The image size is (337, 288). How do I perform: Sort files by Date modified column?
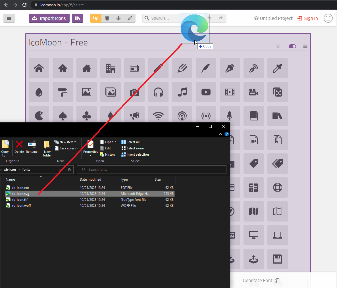coord(90,179)
